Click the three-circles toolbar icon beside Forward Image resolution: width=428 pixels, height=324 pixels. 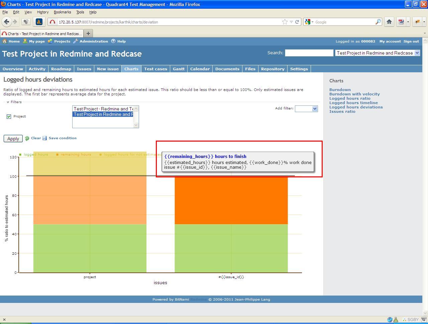coord(26,22)
